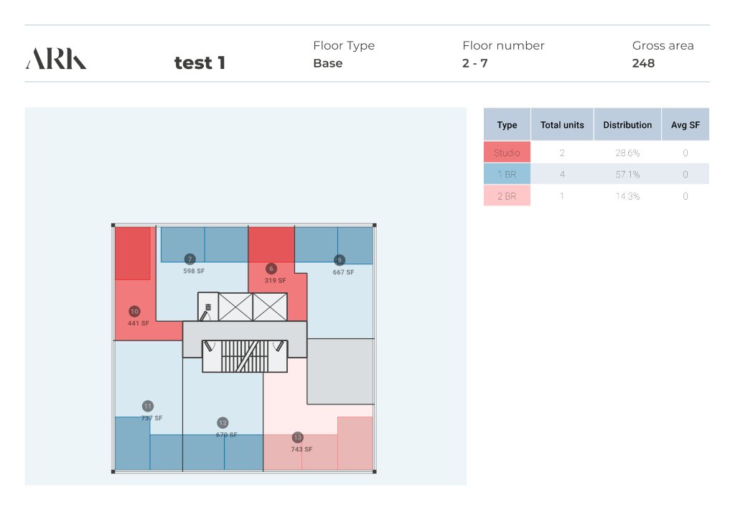The width and height of the screenshot is (735, 520).
Task: Click the Distribution column header
Action: [627, 125]
